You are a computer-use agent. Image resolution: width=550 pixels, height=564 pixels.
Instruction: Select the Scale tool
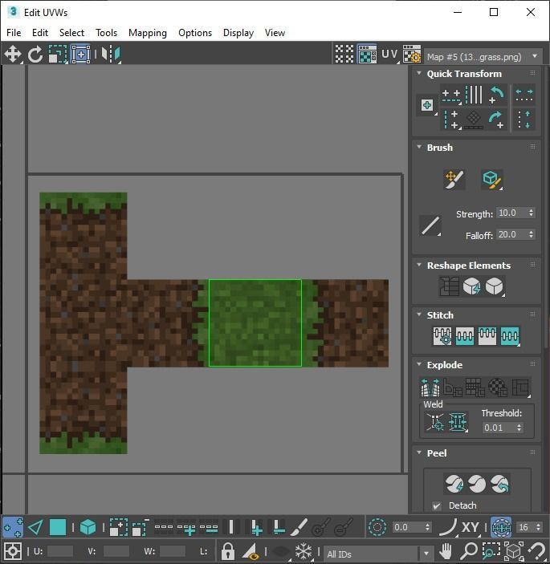click(x=58, y=55)
